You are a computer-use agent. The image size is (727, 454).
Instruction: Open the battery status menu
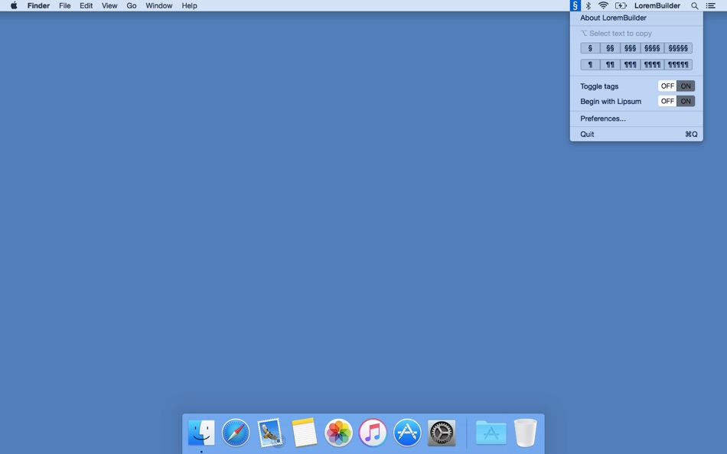point(620,5)
